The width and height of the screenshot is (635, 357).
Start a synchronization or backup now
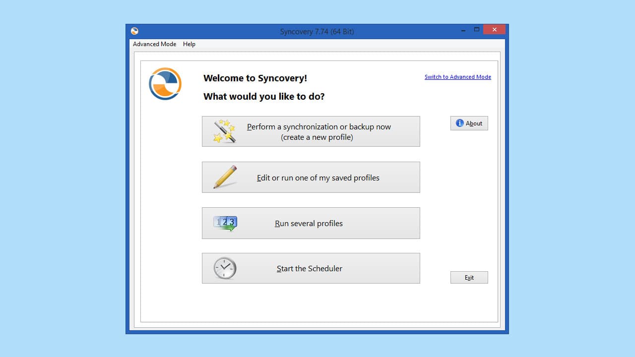311,131
